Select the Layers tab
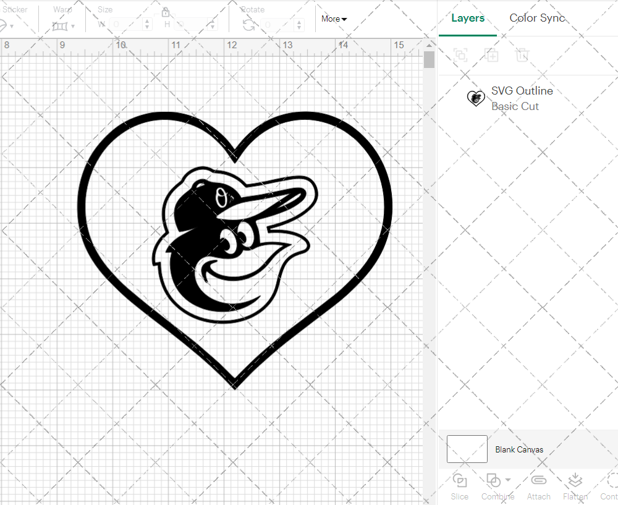This screenshot has height=505, width=618. [x=468, y=18]
